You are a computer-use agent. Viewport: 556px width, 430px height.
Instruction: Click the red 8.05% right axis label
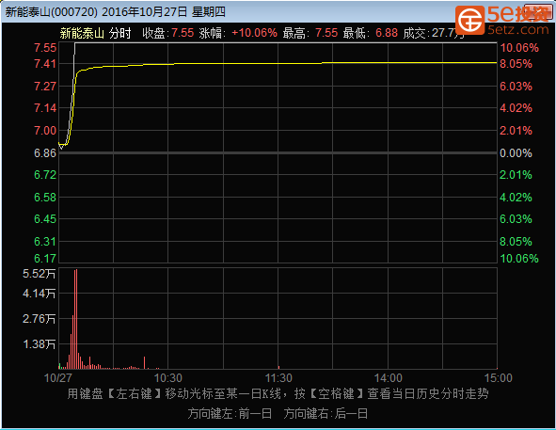pyautogui.click(x=516, y=64)
